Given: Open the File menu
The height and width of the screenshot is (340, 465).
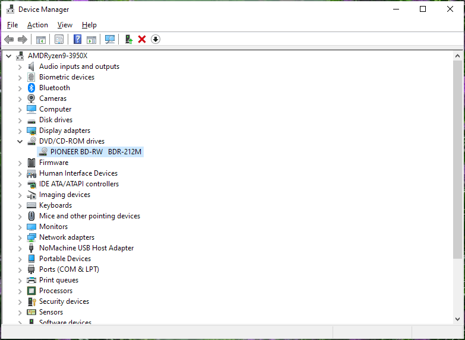Looking at the screenshot, I should point(12,25).
